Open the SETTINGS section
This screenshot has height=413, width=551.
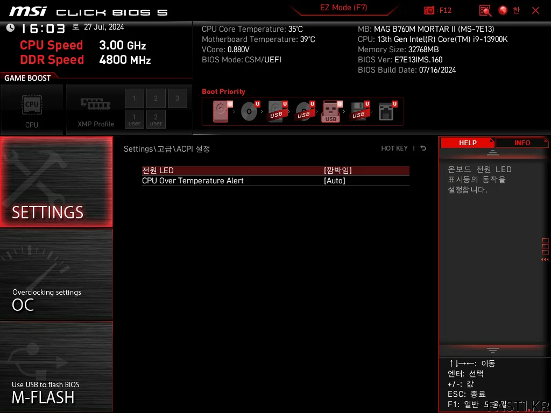(56, 182)
